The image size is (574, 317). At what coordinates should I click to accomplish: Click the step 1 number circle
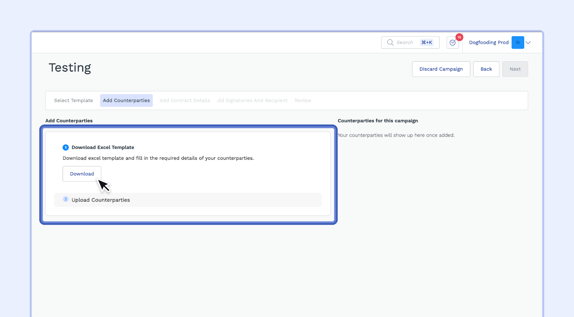point(66,148)
